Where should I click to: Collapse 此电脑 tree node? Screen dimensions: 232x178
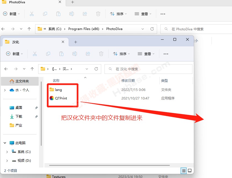(5, 143)
